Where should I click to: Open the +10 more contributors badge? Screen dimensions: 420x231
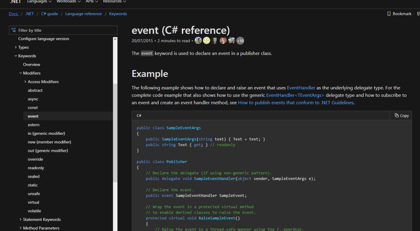click(240, 41)
